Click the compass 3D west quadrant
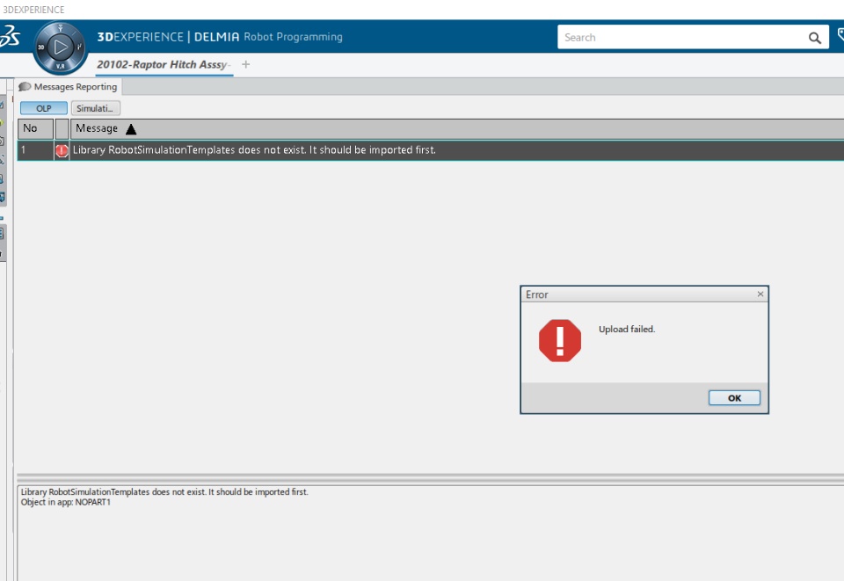This screenshot has width=844, height=581. 40,47
